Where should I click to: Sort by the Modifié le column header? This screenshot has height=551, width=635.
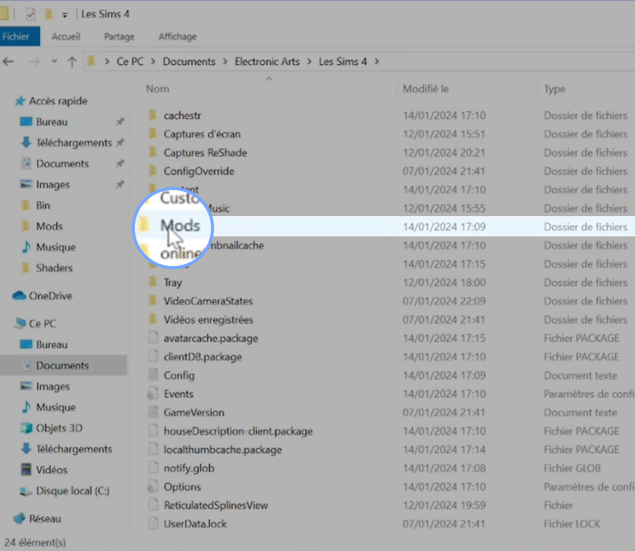pos(425,88)
